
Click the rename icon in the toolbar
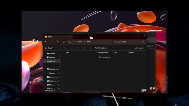78,48
